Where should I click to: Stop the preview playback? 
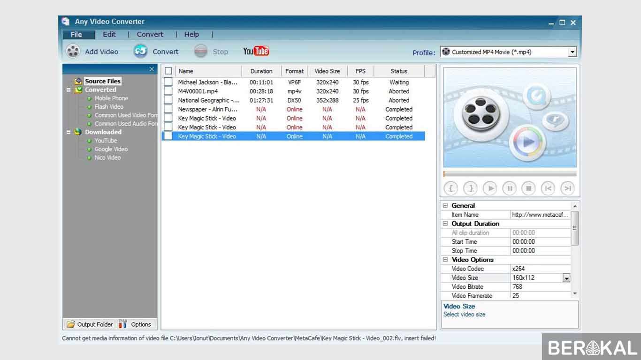click(528, 188)
